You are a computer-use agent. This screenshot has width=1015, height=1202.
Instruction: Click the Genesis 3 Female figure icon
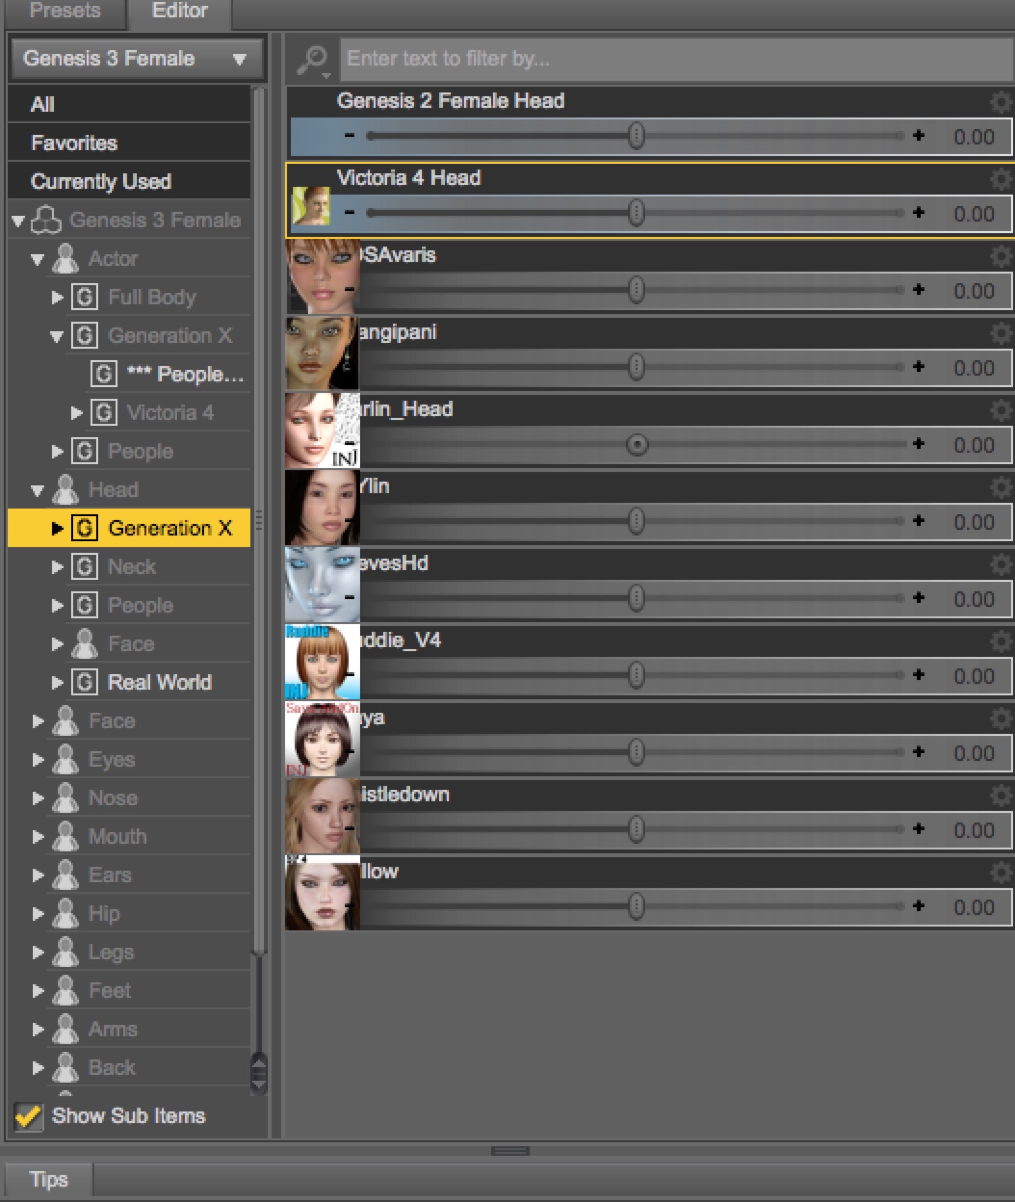[45, 221]
